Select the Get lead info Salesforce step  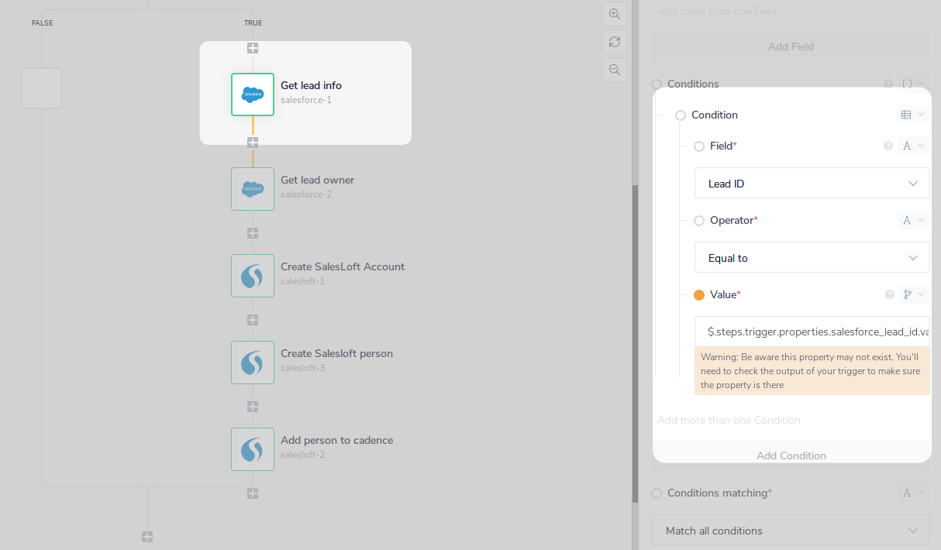coord(253,95)
